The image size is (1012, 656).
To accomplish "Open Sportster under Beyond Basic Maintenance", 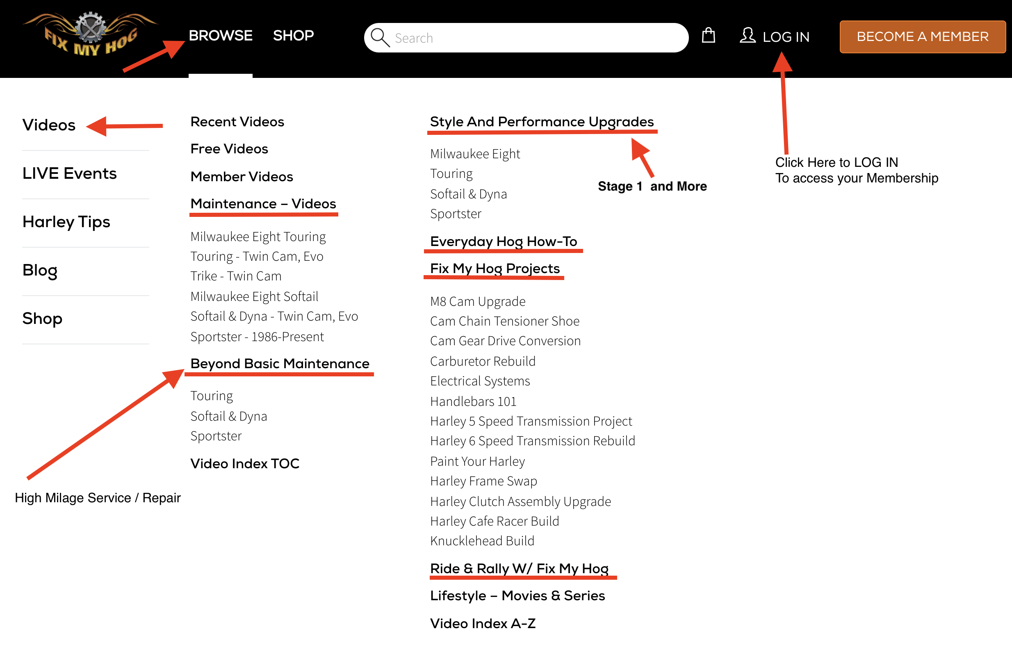I will 216,436.
